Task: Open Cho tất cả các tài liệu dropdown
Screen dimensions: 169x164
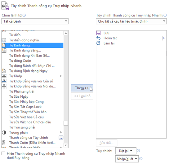Action: pyautogui.click(x=131, y=21)
